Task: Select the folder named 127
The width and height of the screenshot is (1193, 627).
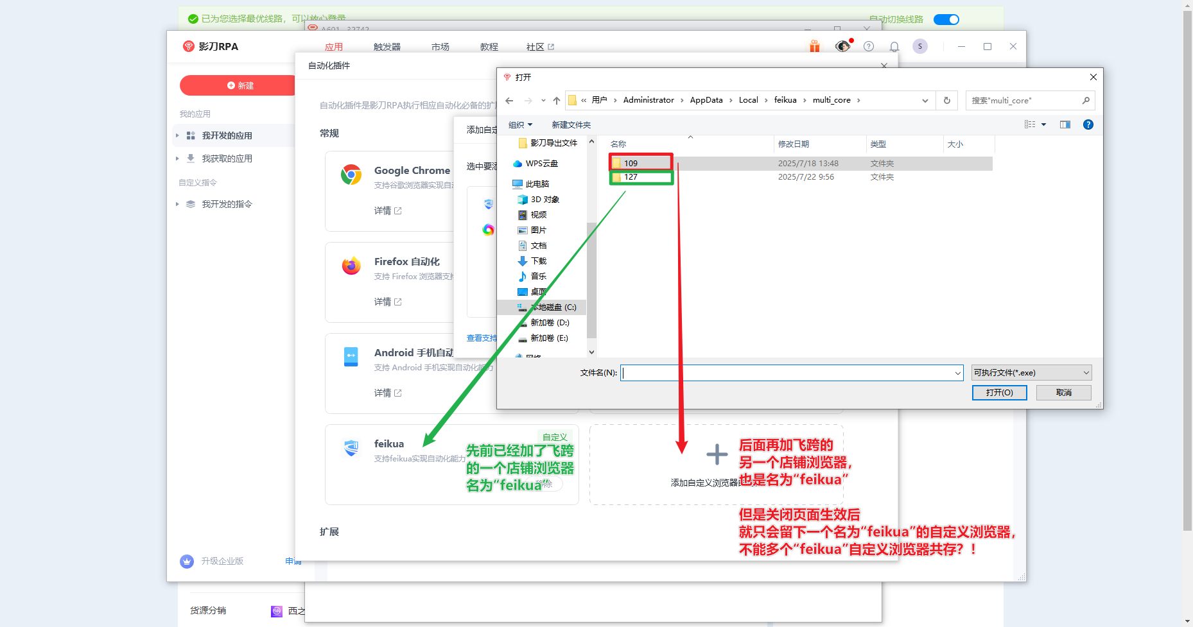Action: click(631, 177)
